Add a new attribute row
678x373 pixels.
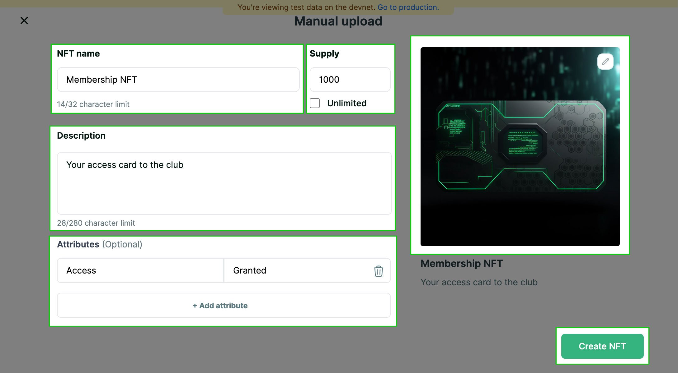tap(224, 305)
